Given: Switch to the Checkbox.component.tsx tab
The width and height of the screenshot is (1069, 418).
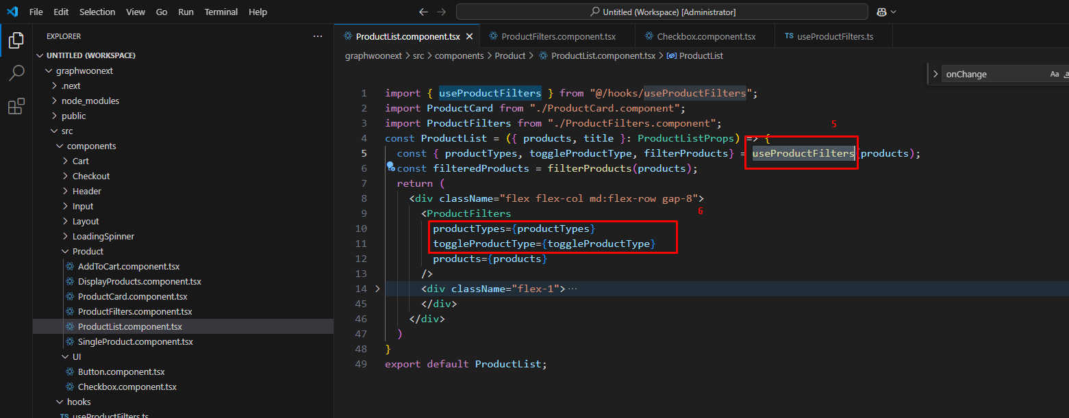Looking at the screenshot, I should pyautogui.click(x=705, y=36).
